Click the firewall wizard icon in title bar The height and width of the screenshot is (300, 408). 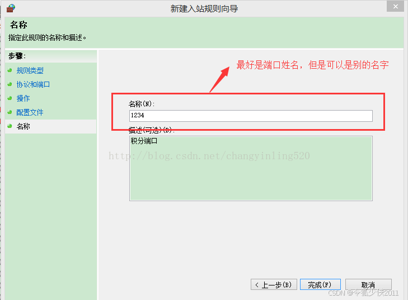pos(11,8)
